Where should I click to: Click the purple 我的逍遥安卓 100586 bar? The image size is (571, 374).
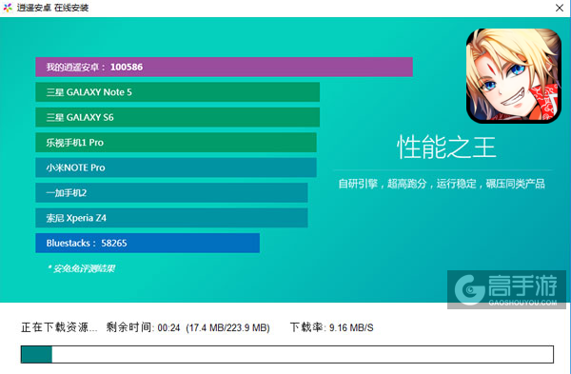pos(224,67)
